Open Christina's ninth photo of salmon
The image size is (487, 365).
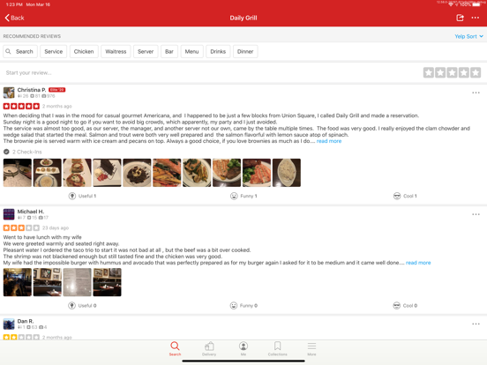(257, 173)
